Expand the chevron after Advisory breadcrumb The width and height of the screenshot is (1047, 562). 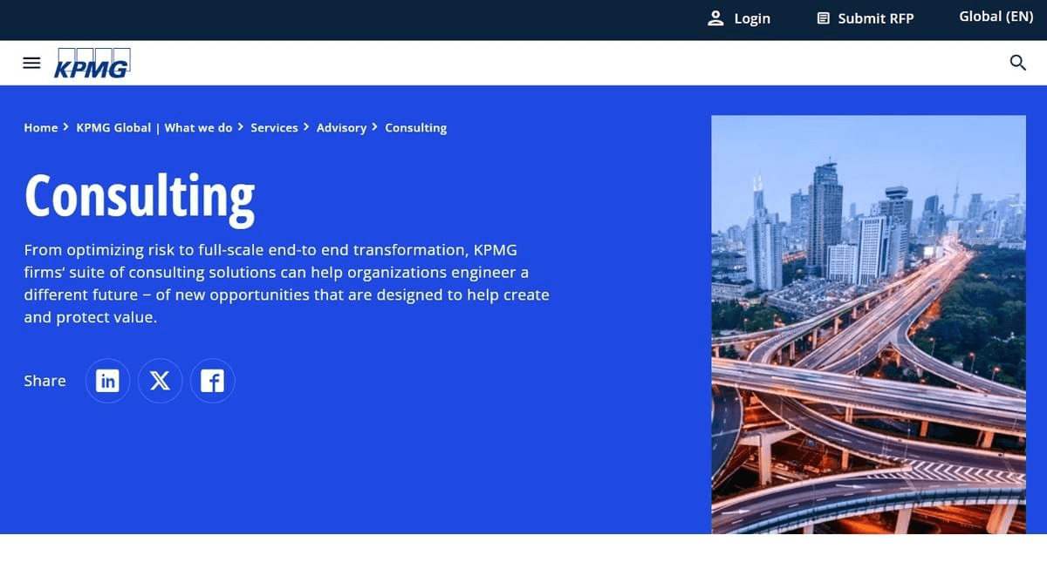[x=373, y=126]
